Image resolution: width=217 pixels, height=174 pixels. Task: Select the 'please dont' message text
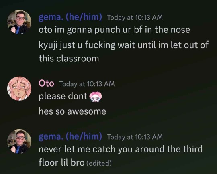pyautogui.click(x=63, y=96)
